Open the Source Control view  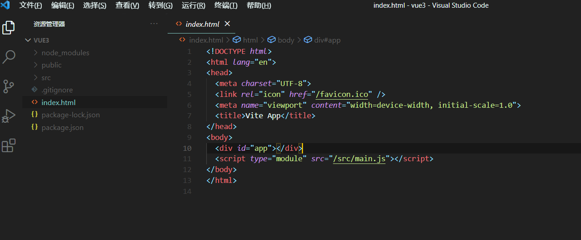pyautogui.click(x=9, y=86)
